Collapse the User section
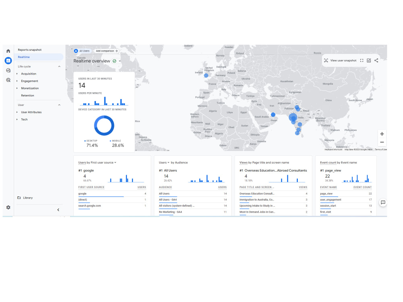 point(59,105)
